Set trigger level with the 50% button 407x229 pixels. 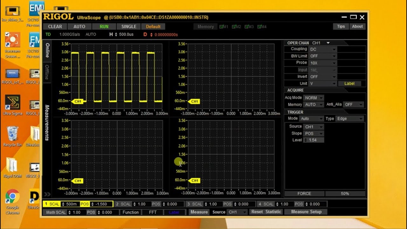coord(345,193)
